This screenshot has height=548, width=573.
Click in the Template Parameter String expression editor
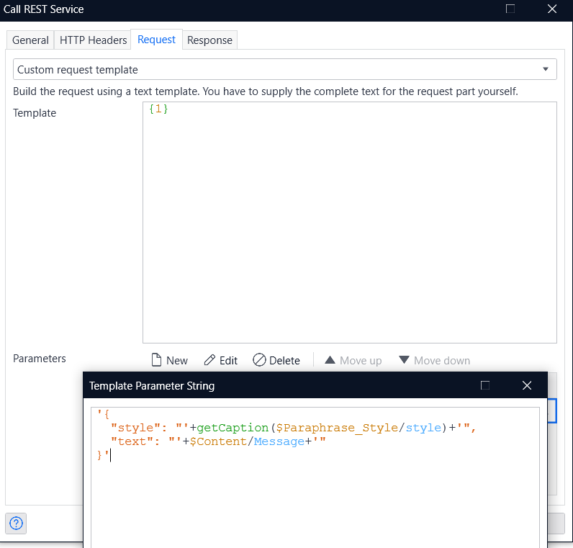tap(315, 477)
